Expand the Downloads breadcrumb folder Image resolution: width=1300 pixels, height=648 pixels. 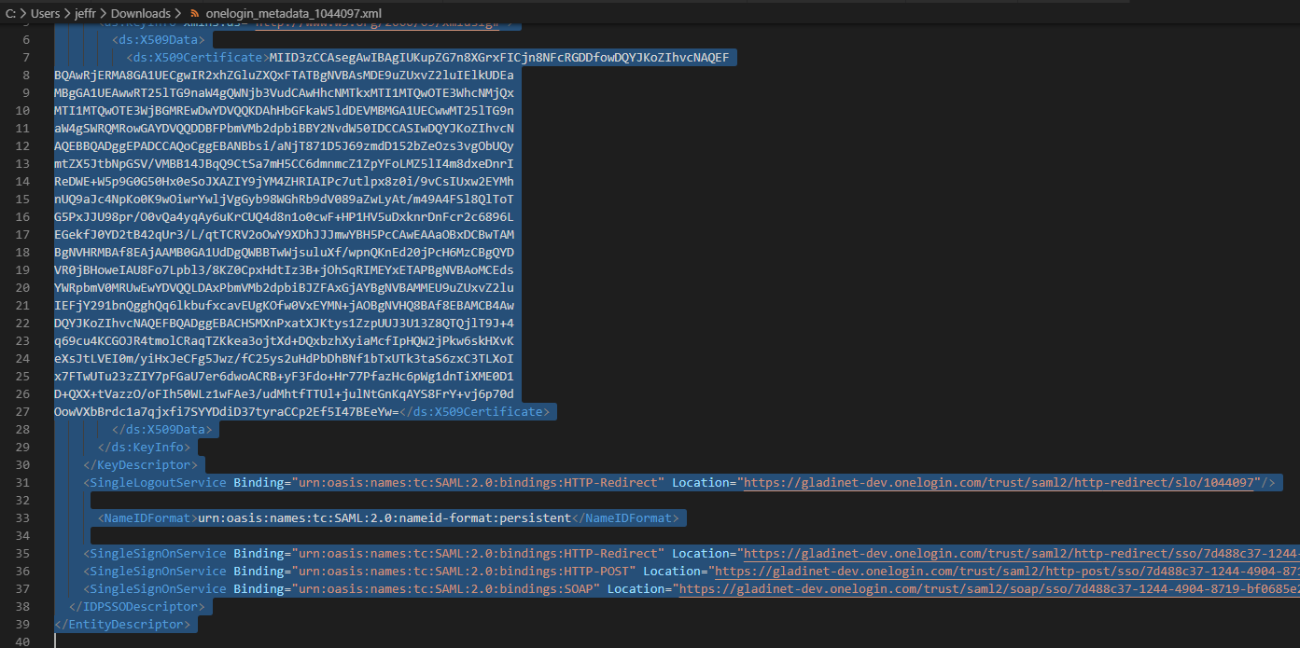pos(141,13)
